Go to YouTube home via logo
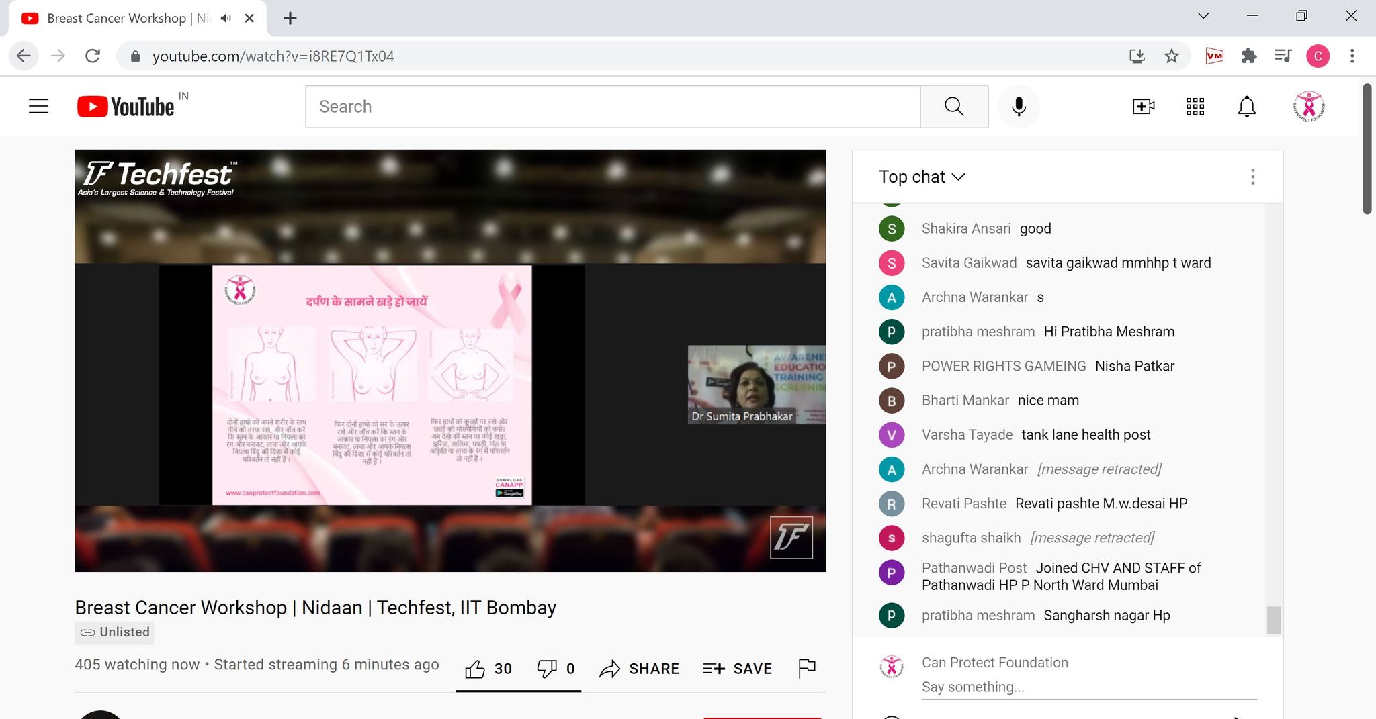 click(x=126, y=107)
